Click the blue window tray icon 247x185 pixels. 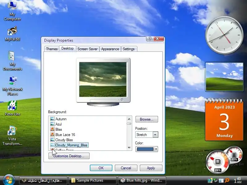pyautogui.click(x=221, y=180)
